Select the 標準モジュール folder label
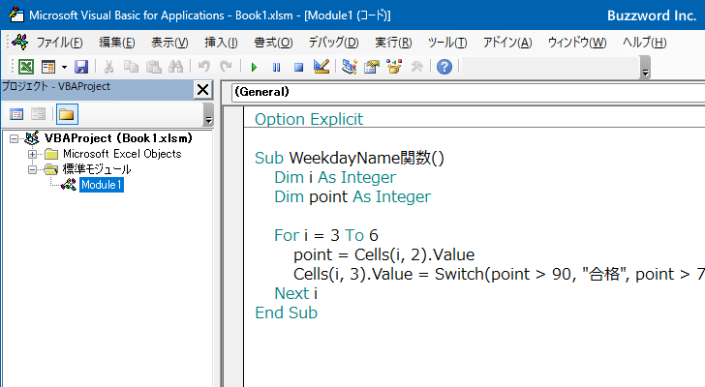The width and height of the screenshot is (705, 387). tap(97, 169)
